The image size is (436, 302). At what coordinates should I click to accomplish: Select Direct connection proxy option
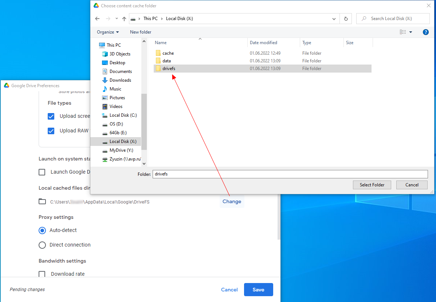point(42,245)
